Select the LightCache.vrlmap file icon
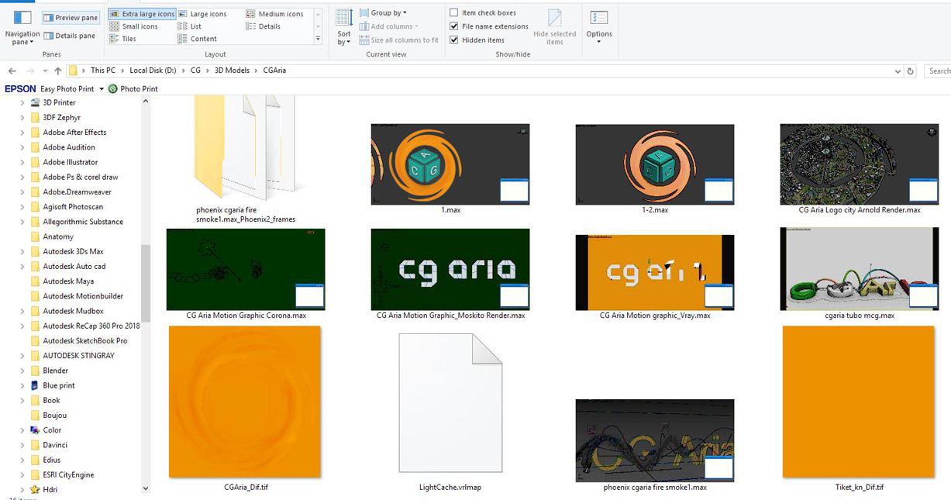This screenshot has height=500, width=951. click(450, 402)
